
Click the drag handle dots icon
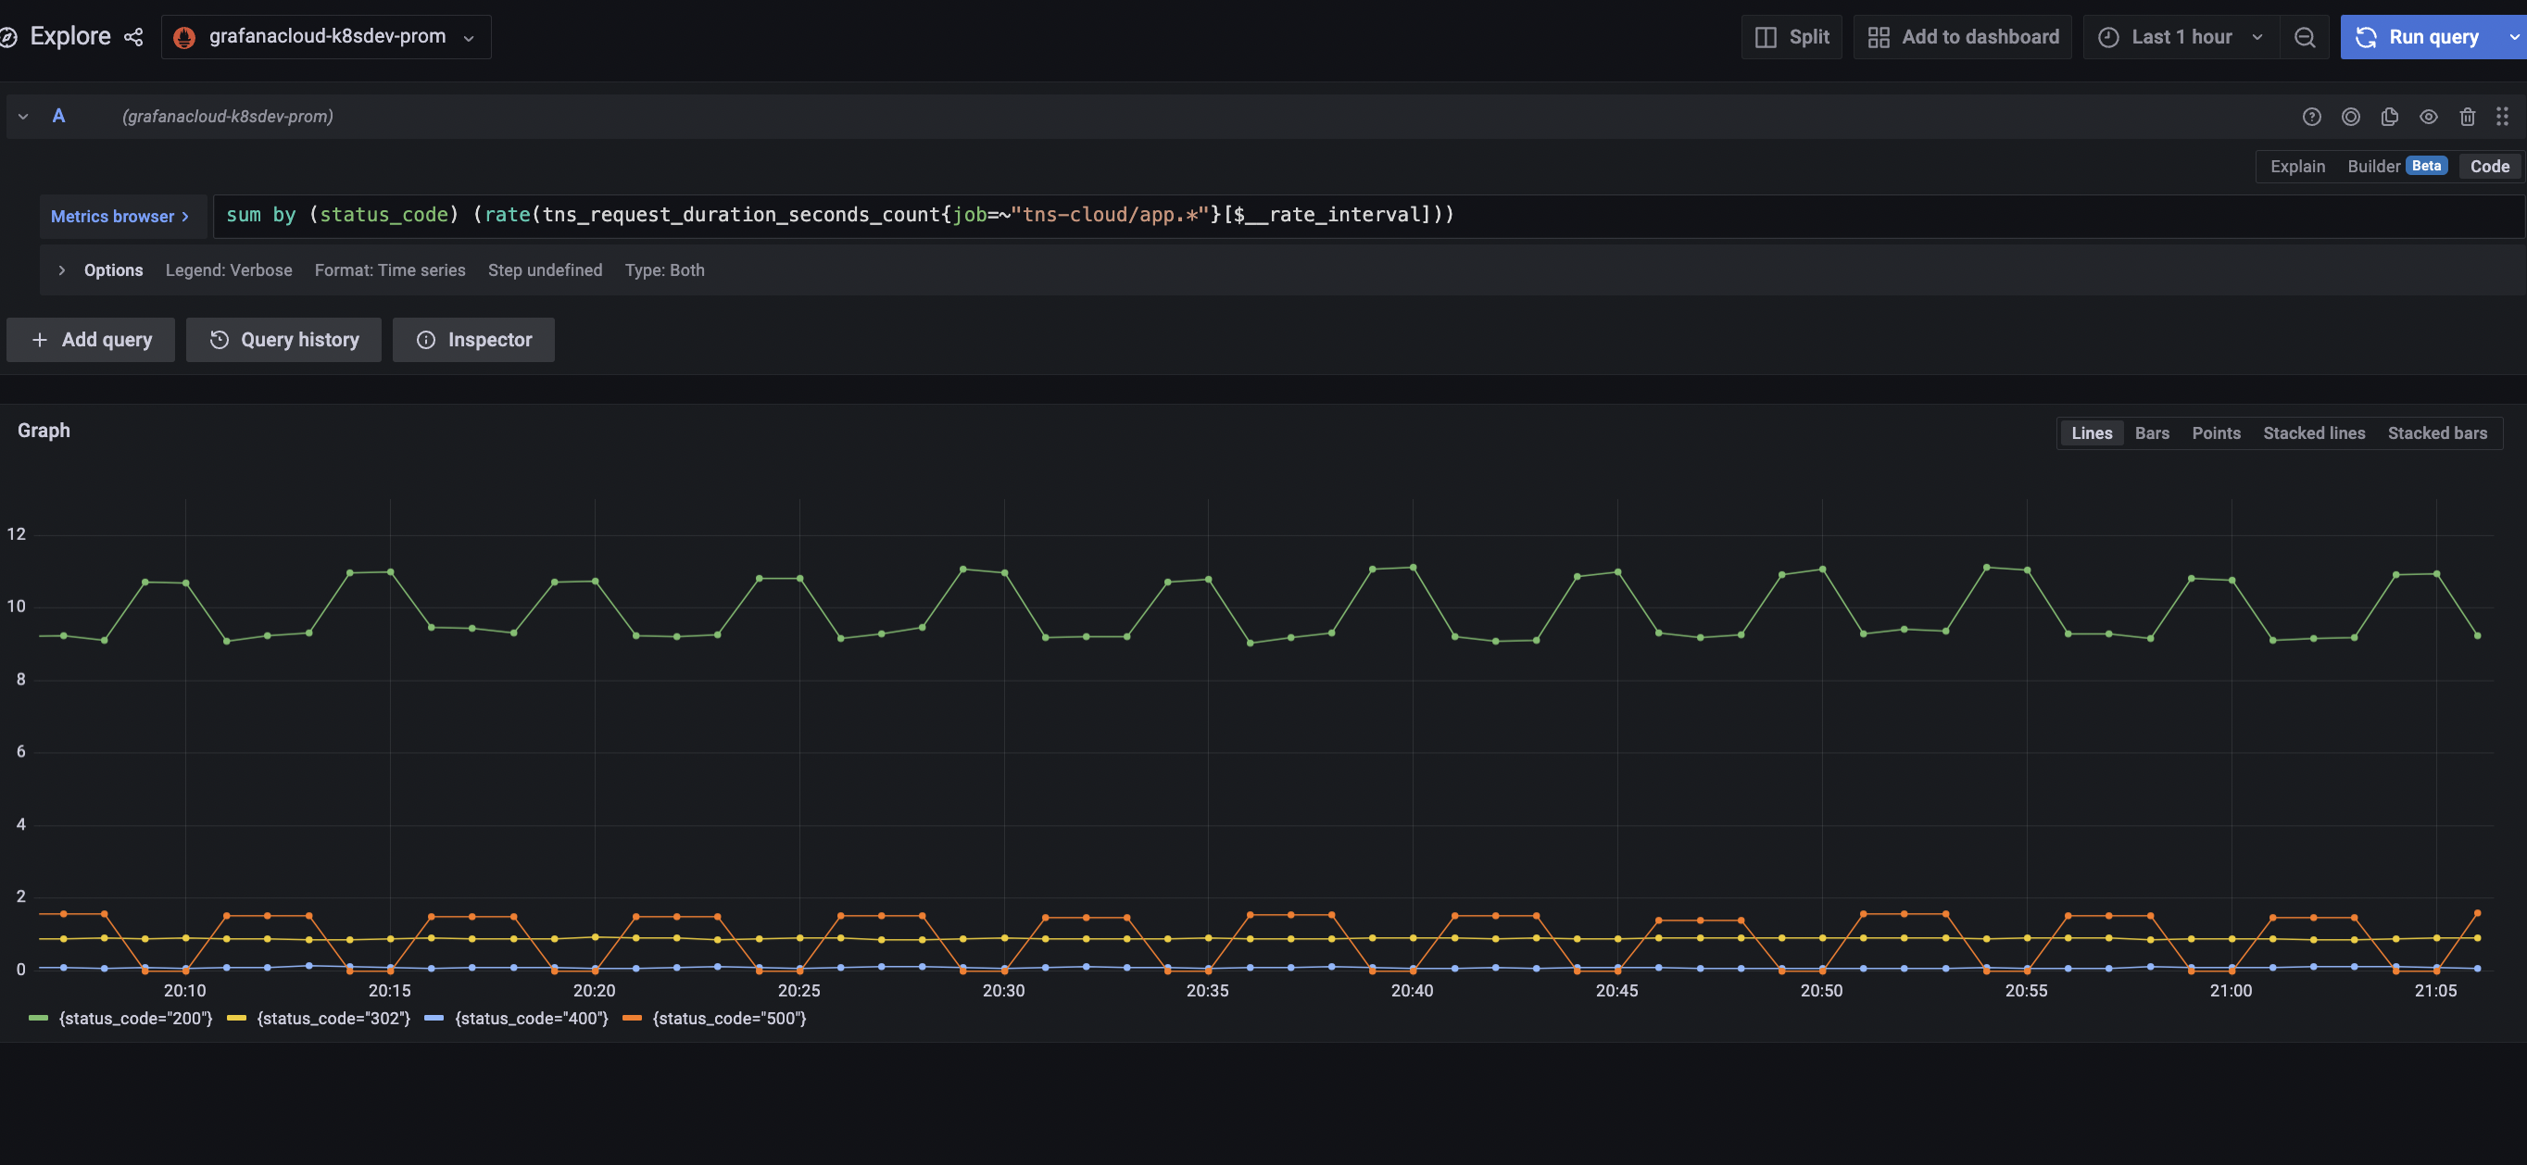2501,117
